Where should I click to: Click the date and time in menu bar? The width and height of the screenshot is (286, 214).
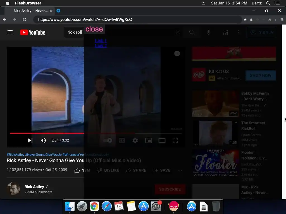tap(229, 3)
